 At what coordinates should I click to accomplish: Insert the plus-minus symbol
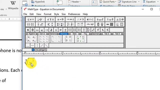65,30
